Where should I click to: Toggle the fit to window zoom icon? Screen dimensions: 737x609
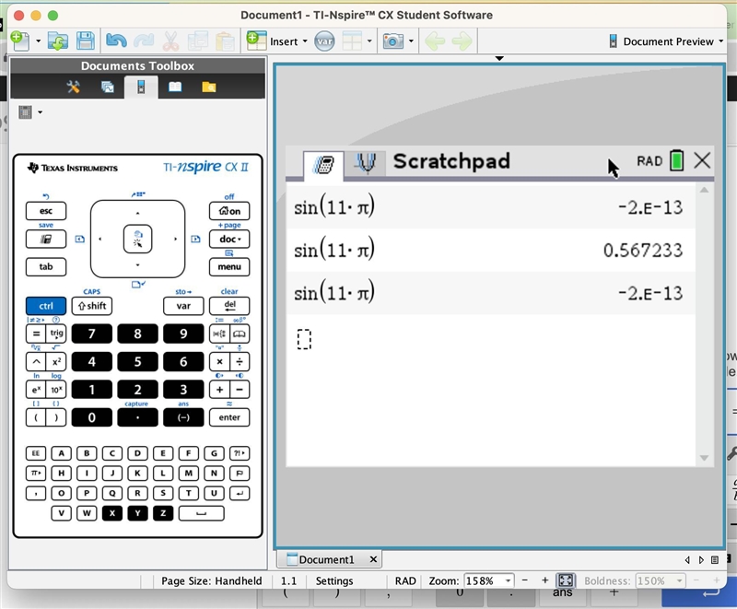pyautogui.click(x=566, y=580)
